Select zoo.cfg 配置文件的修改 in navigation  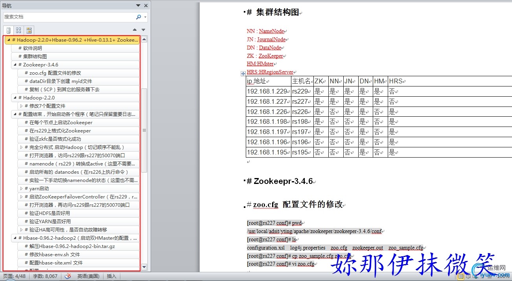pyautogui.click(x=78, y=73)
